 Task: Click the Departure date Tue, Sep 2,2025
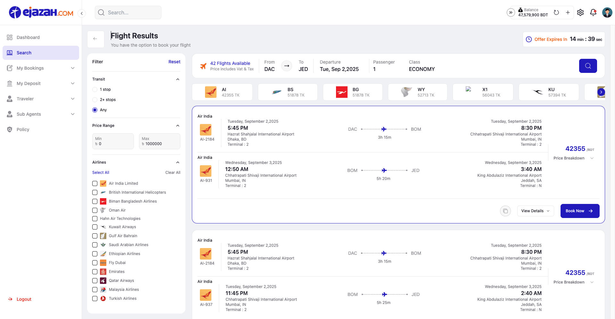pos(339,69)
